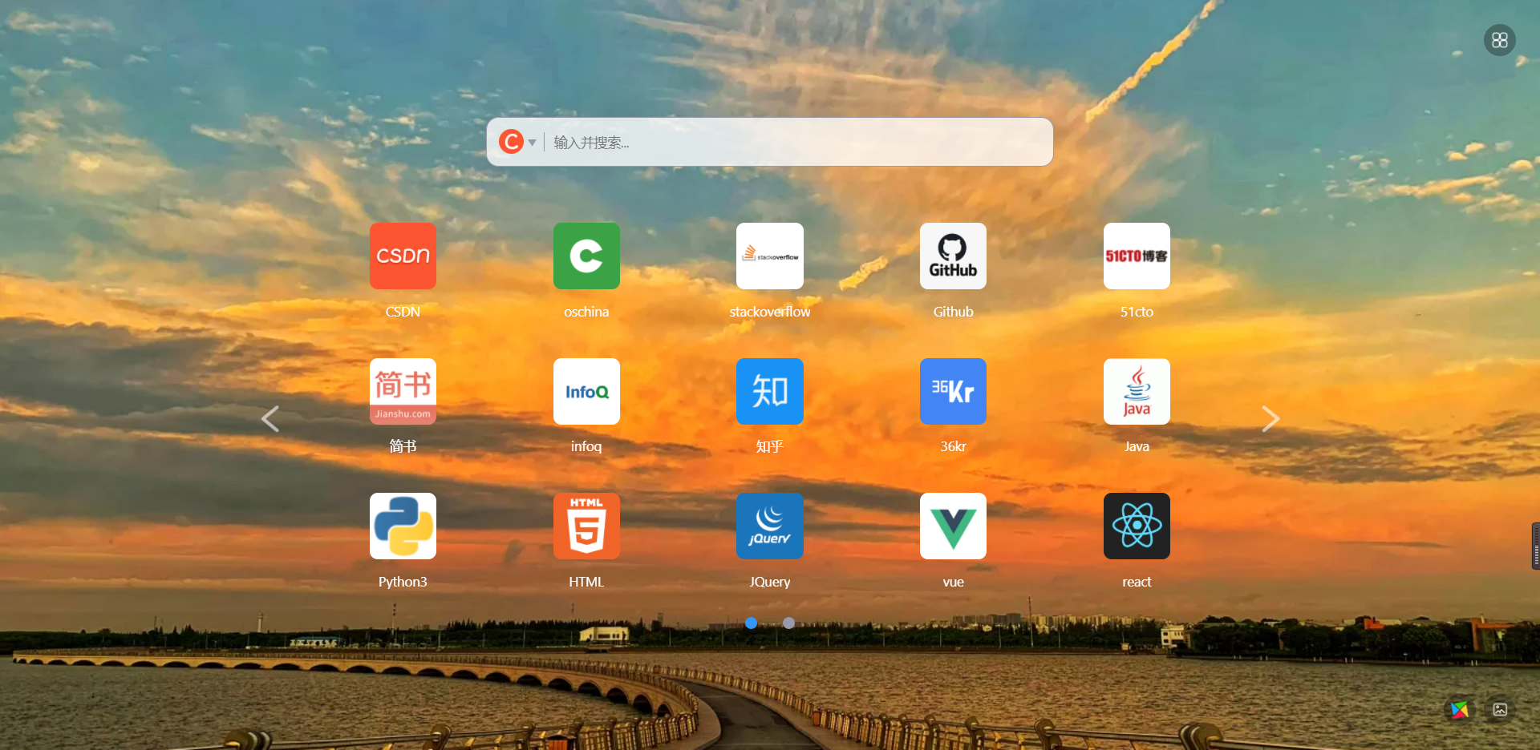1540x750 pixels.
Task: Focus the search input field
Action: pyautogui.click(x=798, y=142)
